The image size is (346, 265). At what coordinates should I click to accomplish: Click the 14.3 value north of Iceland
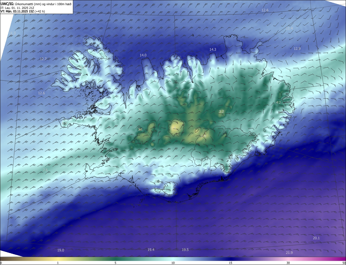(x=213, y=49)
